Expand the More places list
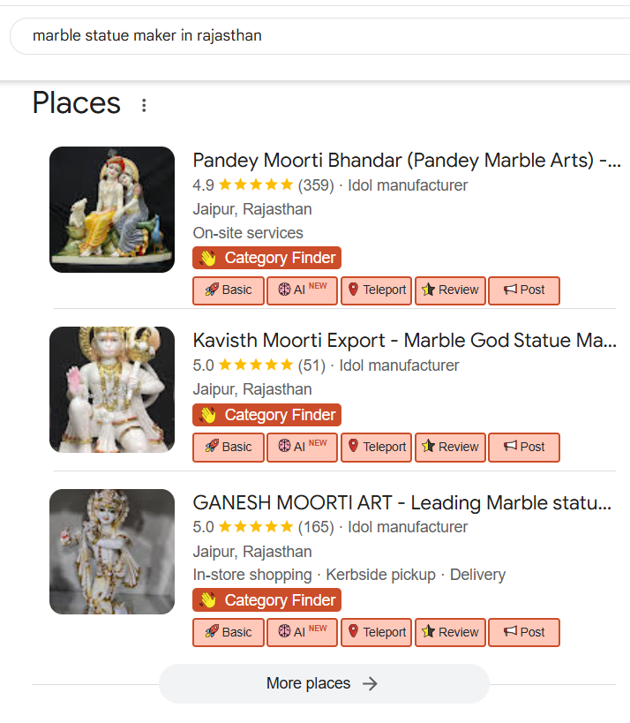This screenshot has height=723, width=630. (x=323, y=683)
